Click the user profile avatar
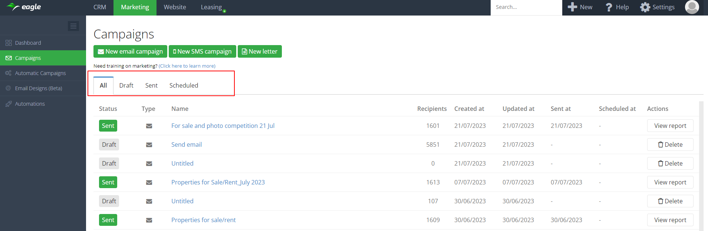 tap(692, 7)
